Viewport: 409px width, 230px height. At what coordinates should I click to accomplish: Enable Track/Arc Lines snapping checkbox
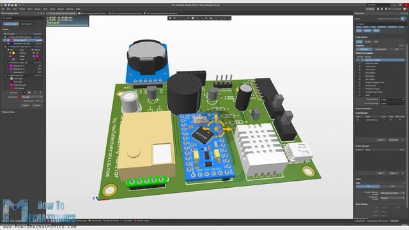(360, 63)
